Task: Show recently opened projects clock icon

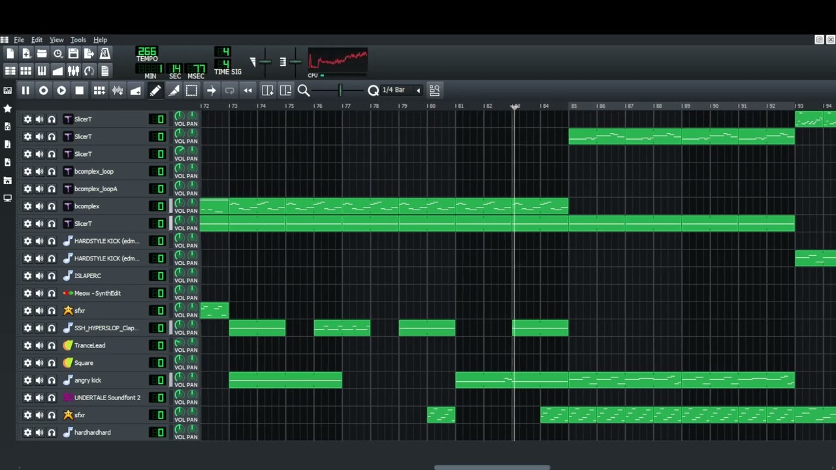Action: [57, 54]
